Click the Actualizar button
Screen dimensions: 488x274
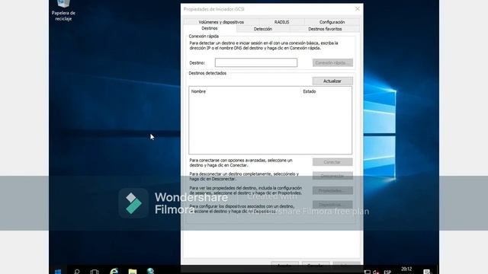click(x=332, y=81)
